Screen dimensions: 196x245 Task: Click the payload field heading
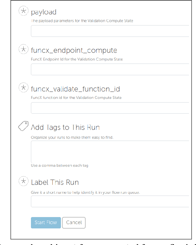(43, 12)
